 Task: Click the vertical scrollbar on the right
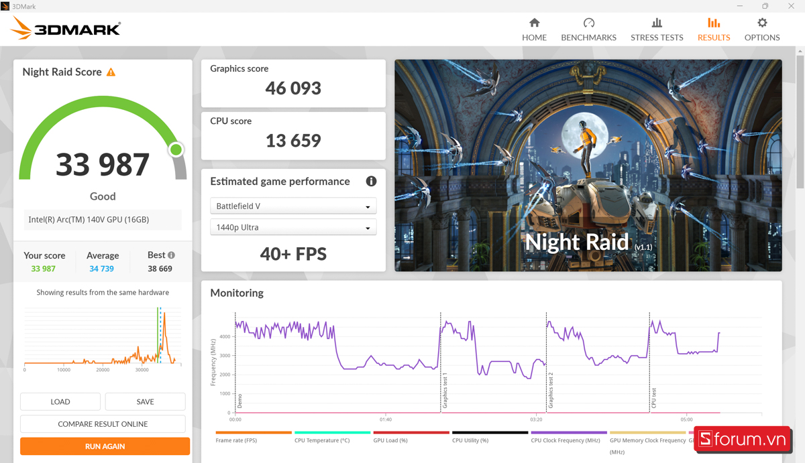pyautogui.click(x=800, y=121)
